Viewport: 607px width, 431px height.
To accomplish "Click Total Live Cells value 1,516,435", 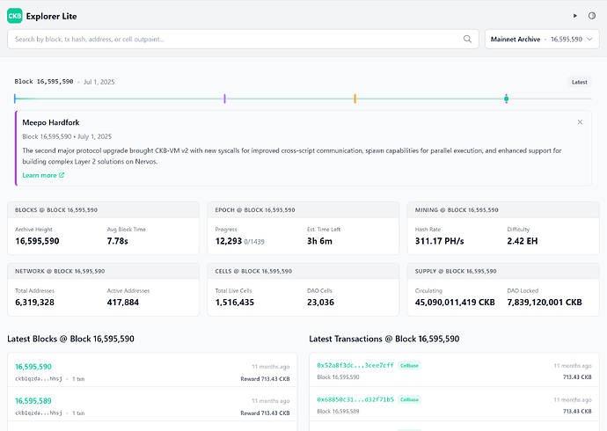I will coord(235,303).
